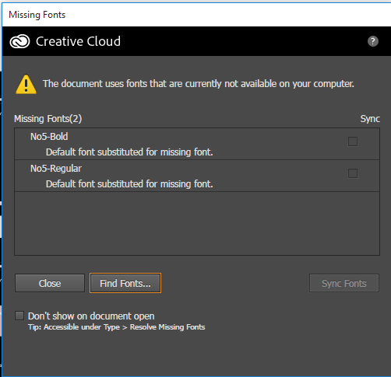Click the yellow warning triangle icon
The image size is (391, 377).
[x=26, y=84]
